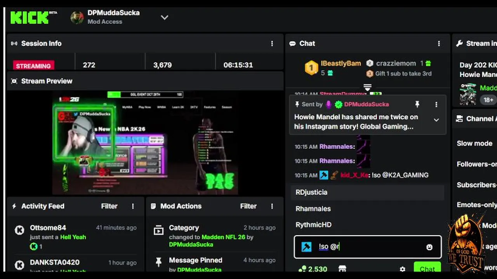Click the Activity Feed lightning icon
Image resolution: width=497 pixels, height=279 pixels.
pyautogui.click(x=14, y=206)
